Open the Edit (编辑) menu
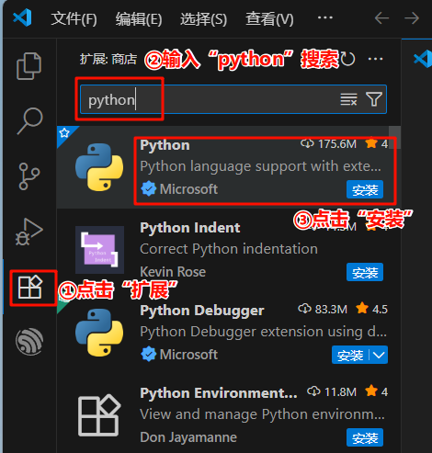432x453 pixels. pyautogui.click(x=139, y=19)
